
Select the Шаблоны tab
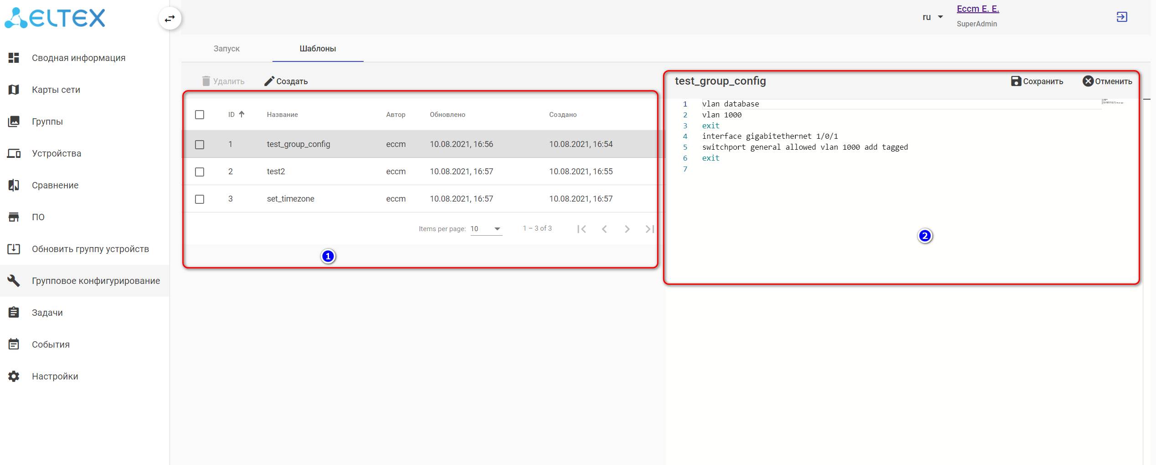click(318, 49)
